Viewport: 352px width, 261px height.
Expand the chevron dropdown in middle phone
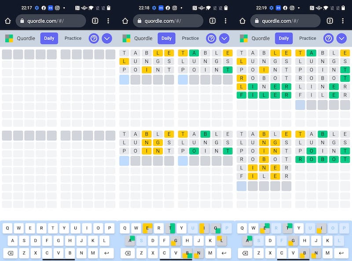(x=224, y=38)
